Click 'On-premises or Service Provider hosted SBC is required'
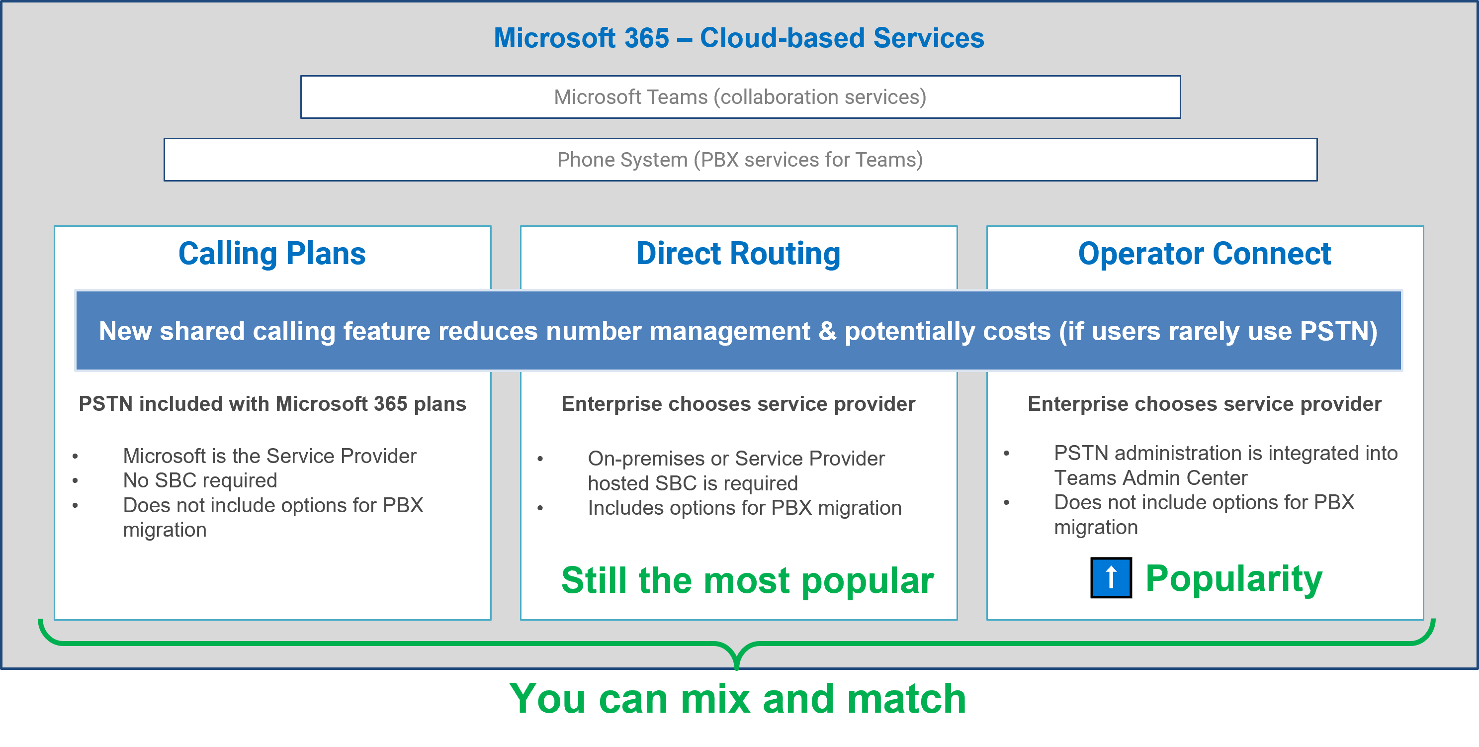This screenshot has width=1479, height=747. tap(736, 471)
